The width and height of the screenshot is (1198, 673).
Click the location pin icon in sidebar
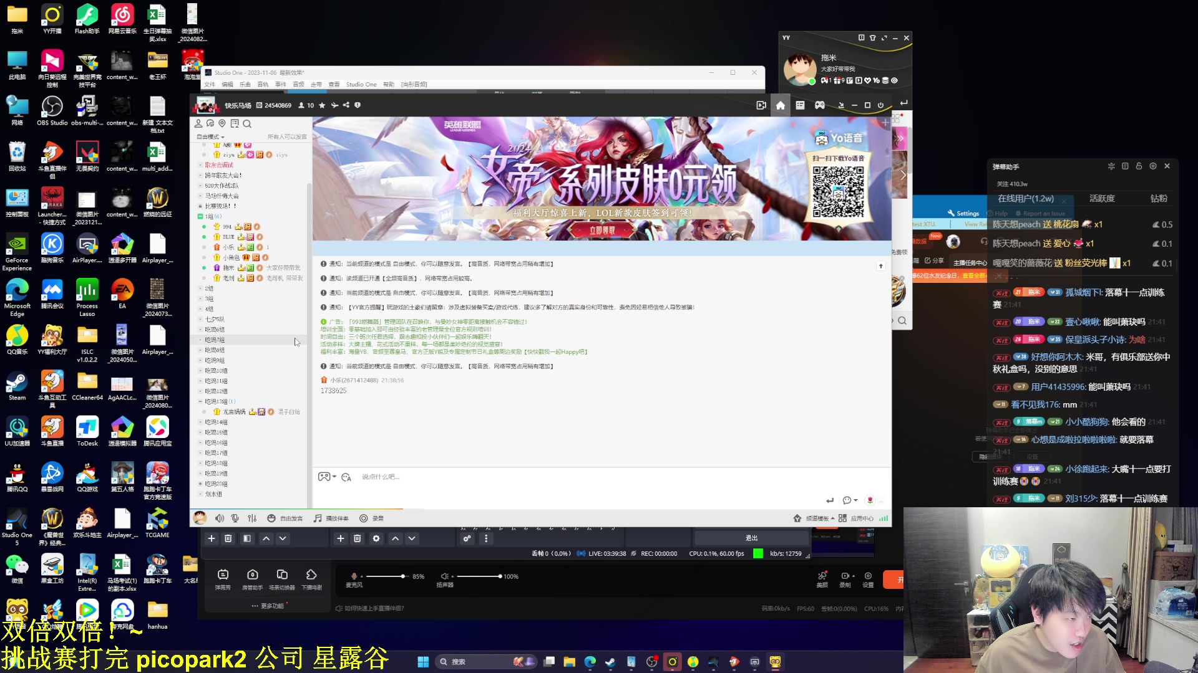(x=222, y=123)
